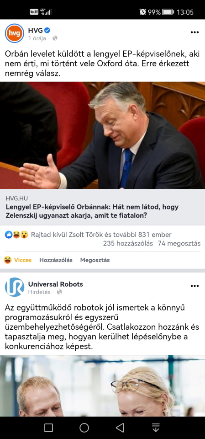205x439 pixels.
Task: Tap the hide navigation bar arrow icon
Action: click(156, 428)
